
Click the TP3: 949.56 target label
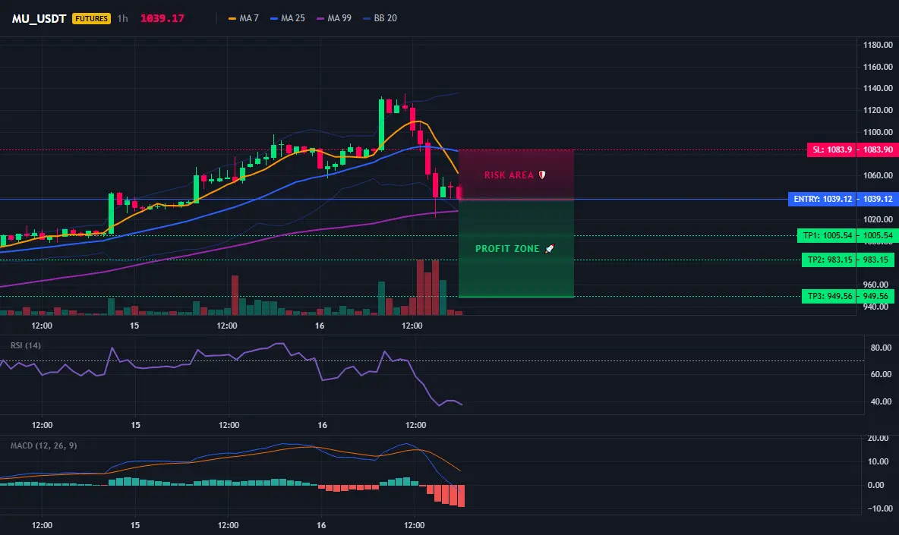pyautogui.click(x=829, y=296)
